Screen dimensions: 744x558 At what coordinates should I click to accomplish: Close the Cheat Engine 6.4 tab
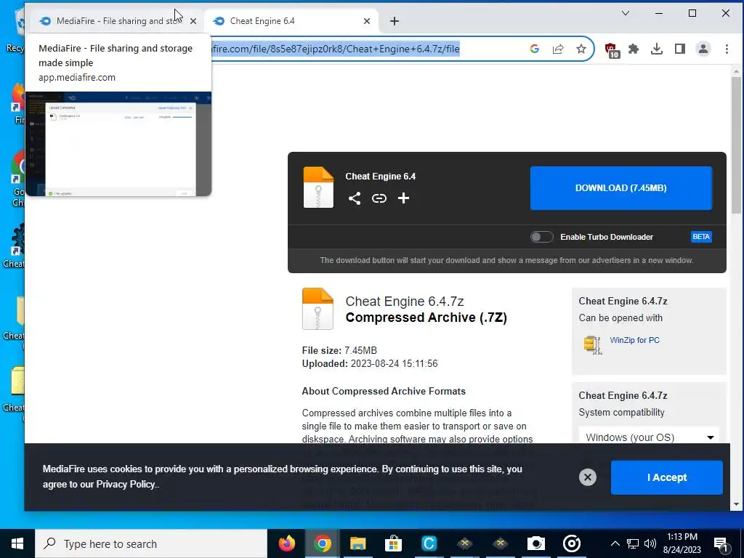[367, 21]
